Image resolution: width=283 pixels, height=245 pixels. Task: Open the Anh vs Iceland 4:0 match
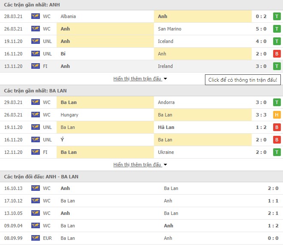[x=141, y=41]
